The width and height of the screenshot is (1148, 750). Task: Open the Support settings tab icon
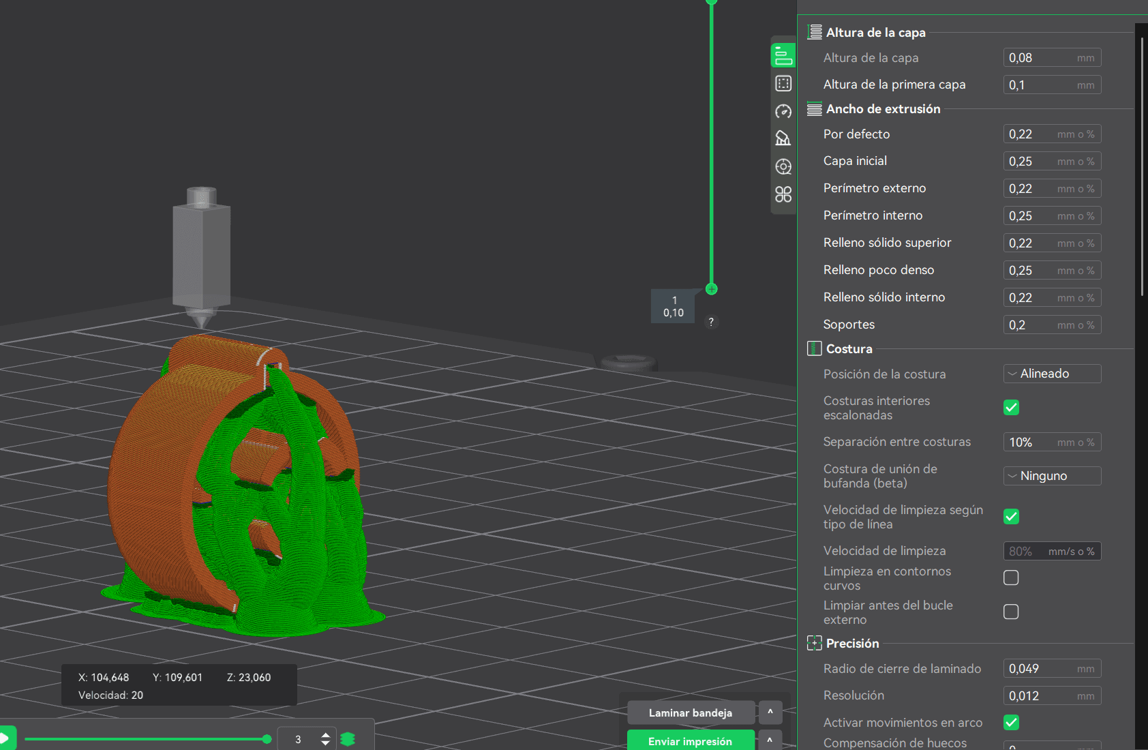(783, 138)
